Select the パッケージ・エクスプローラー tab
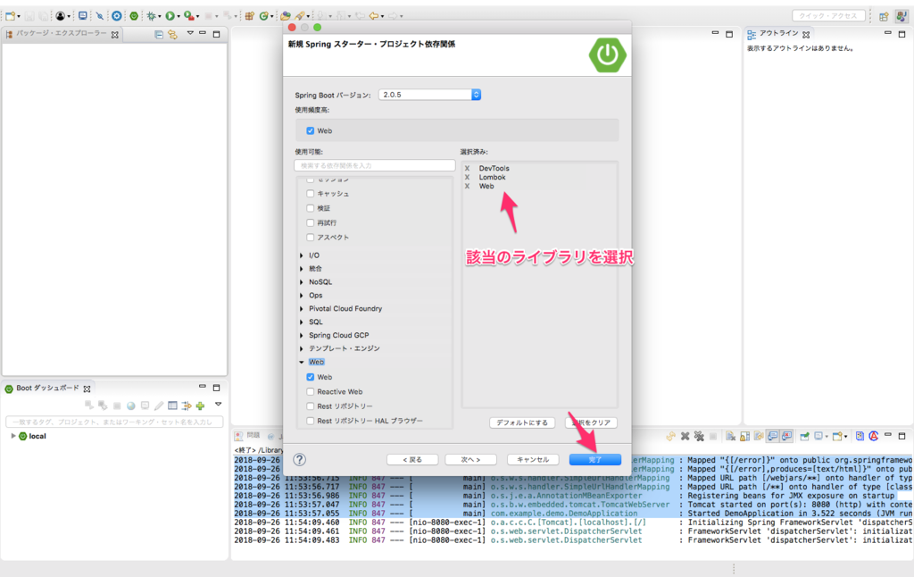The height and width of the screenshot is (577, 914). coord(61,34)
